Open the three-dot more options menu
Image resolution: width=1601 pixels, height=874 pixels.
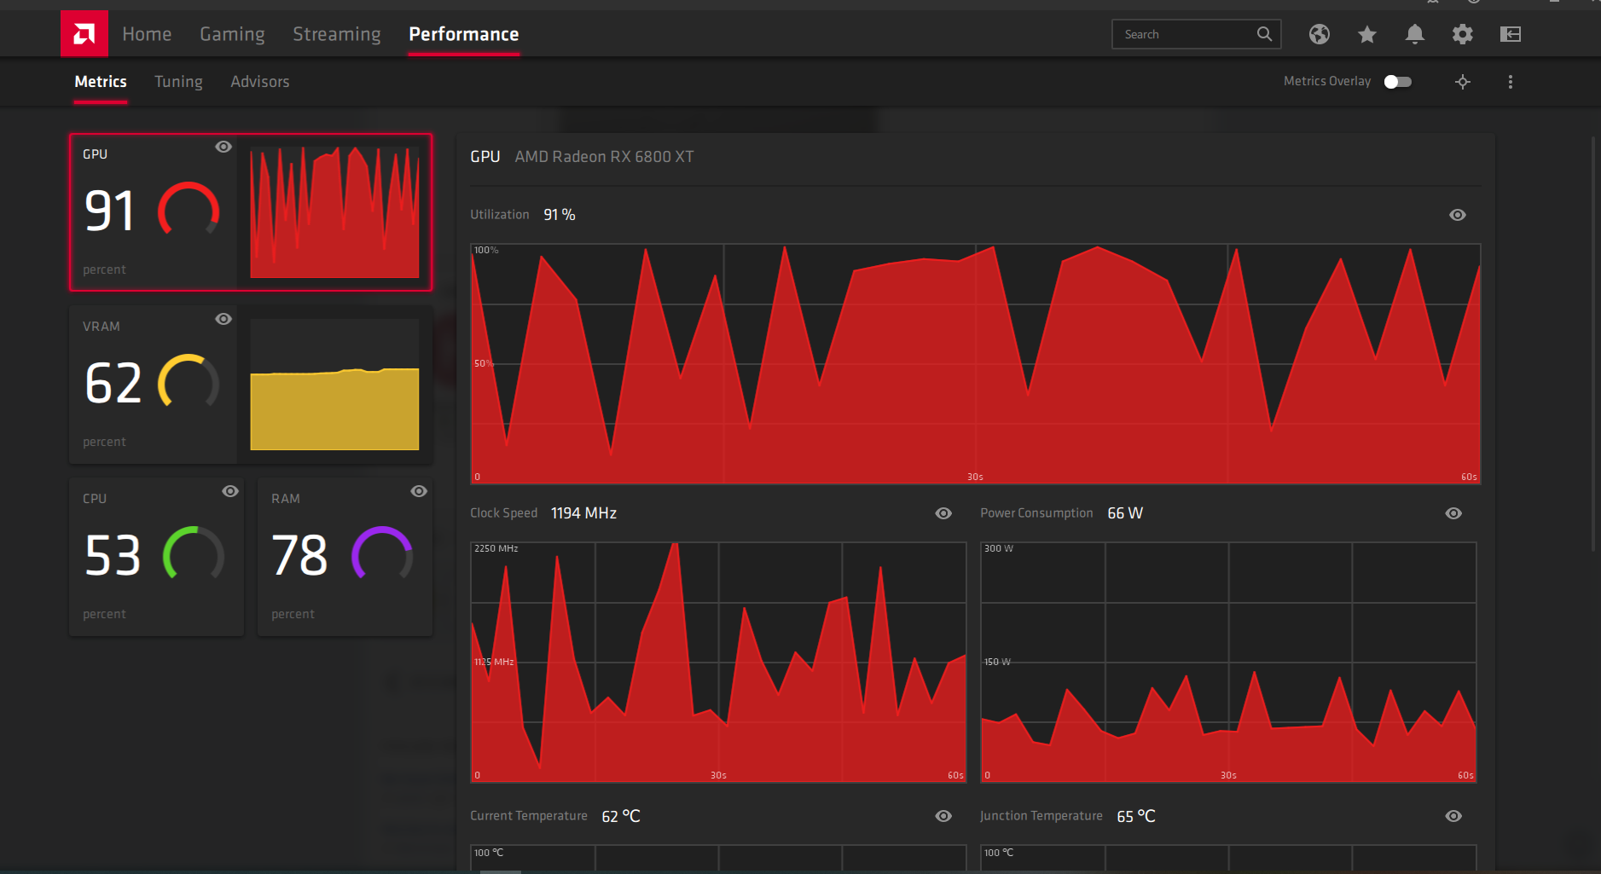click(x=1511, y=82)
